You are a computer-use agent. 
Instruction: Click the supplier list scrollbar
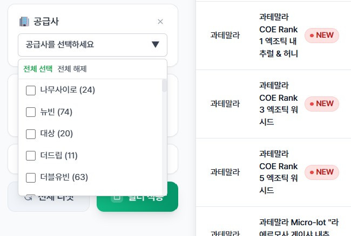(164, 86)
